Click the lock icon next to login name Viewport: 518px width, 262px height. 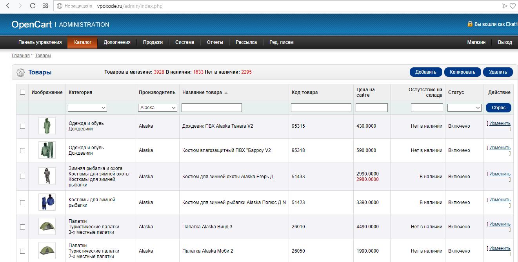click(470, 24)
